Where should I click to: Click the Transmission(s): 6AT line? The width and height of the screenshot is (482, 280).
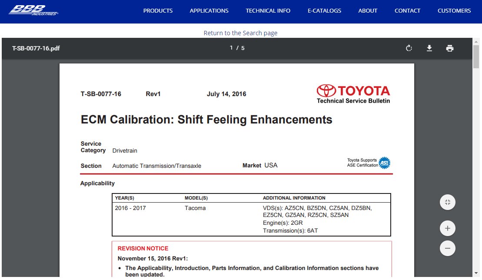[x=290, y=230]
